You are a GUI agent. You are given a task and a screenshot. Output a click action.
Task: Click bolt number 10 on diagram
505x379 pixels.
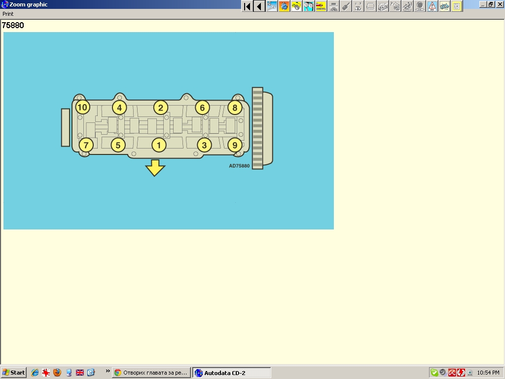[x=82, y=107]
